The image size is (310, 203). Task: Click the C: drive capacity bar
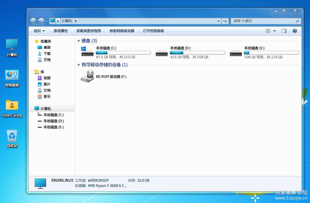coord(123,52)
